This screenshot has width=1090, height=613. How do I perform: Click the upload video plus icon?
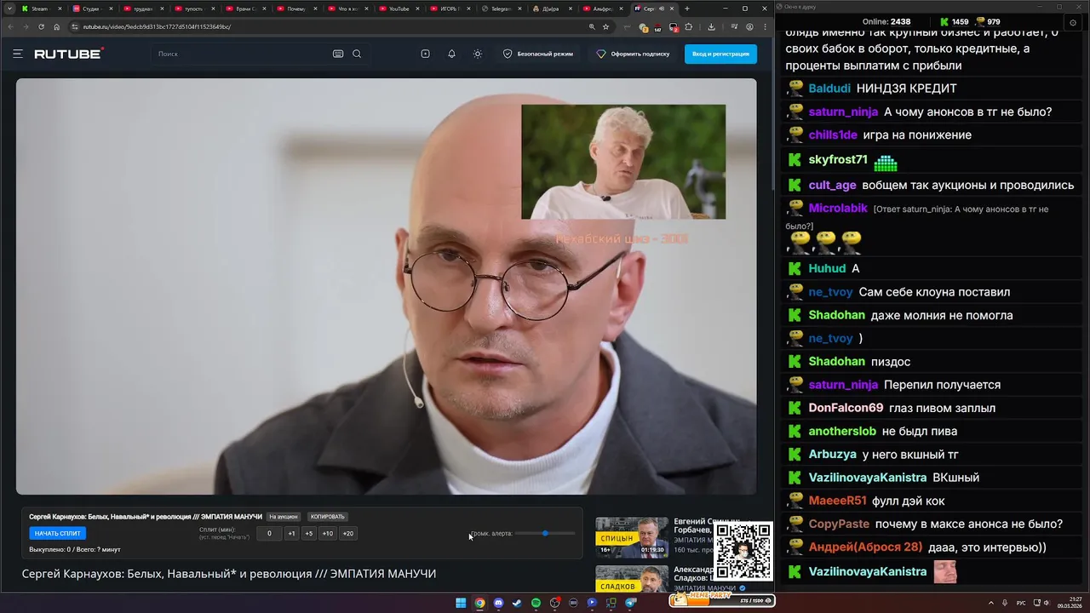[425, 54]
